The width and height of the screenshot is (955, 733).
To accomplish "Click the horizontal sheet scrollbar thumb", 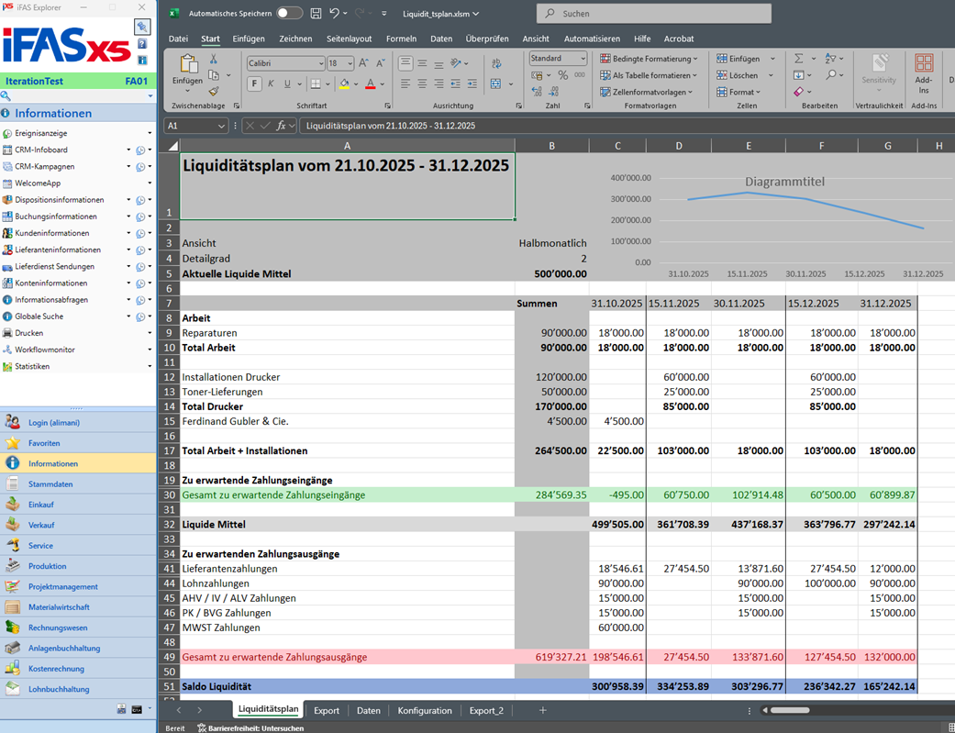I will 790,710.
